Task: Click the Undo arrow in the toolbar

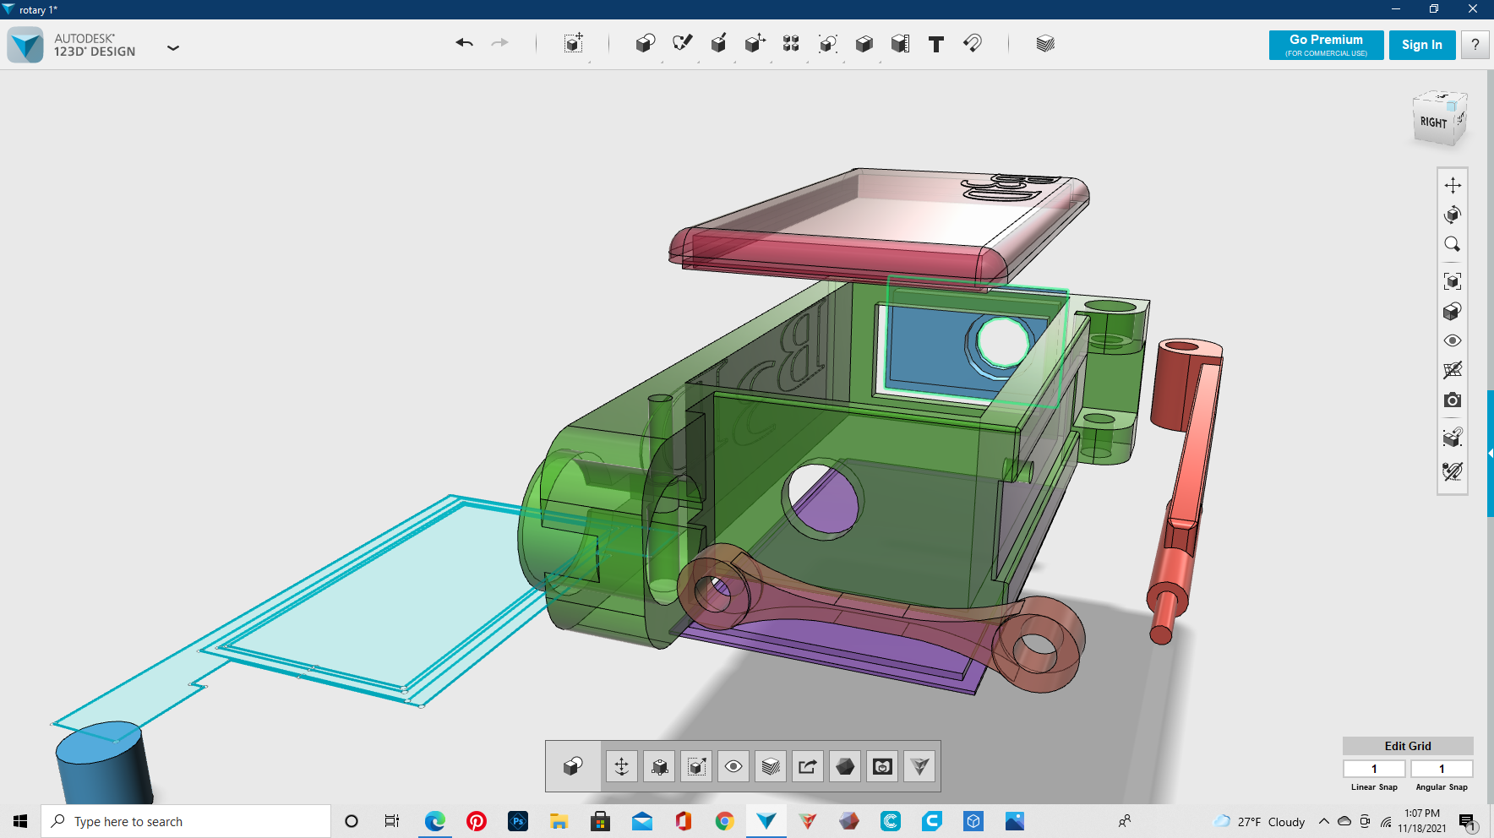Action: 464,43
